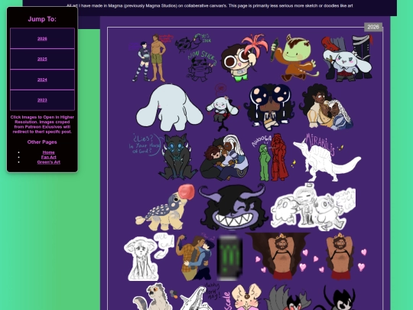
Task: Open the Fan Art page link
Action: [48, 157]
